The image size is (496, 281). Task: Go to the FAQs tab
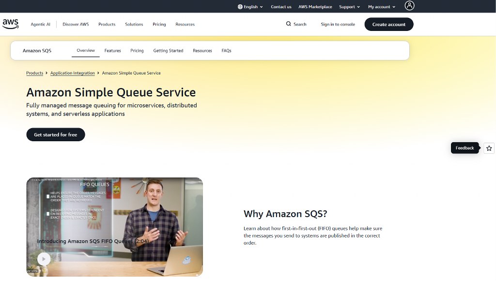[x=227, y=50]
